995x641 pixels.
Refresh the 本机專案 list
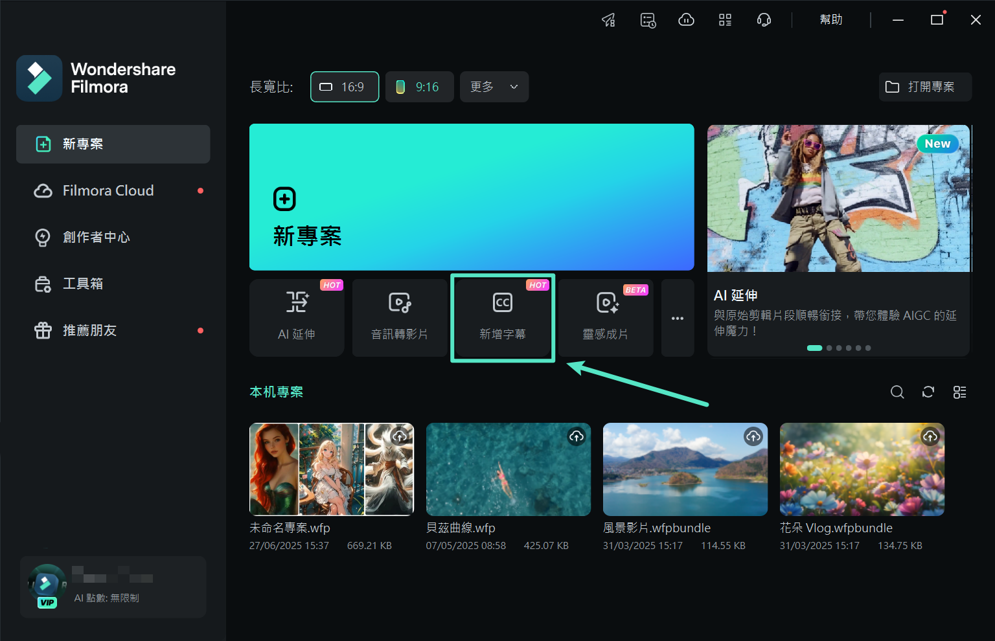(928, 392)
